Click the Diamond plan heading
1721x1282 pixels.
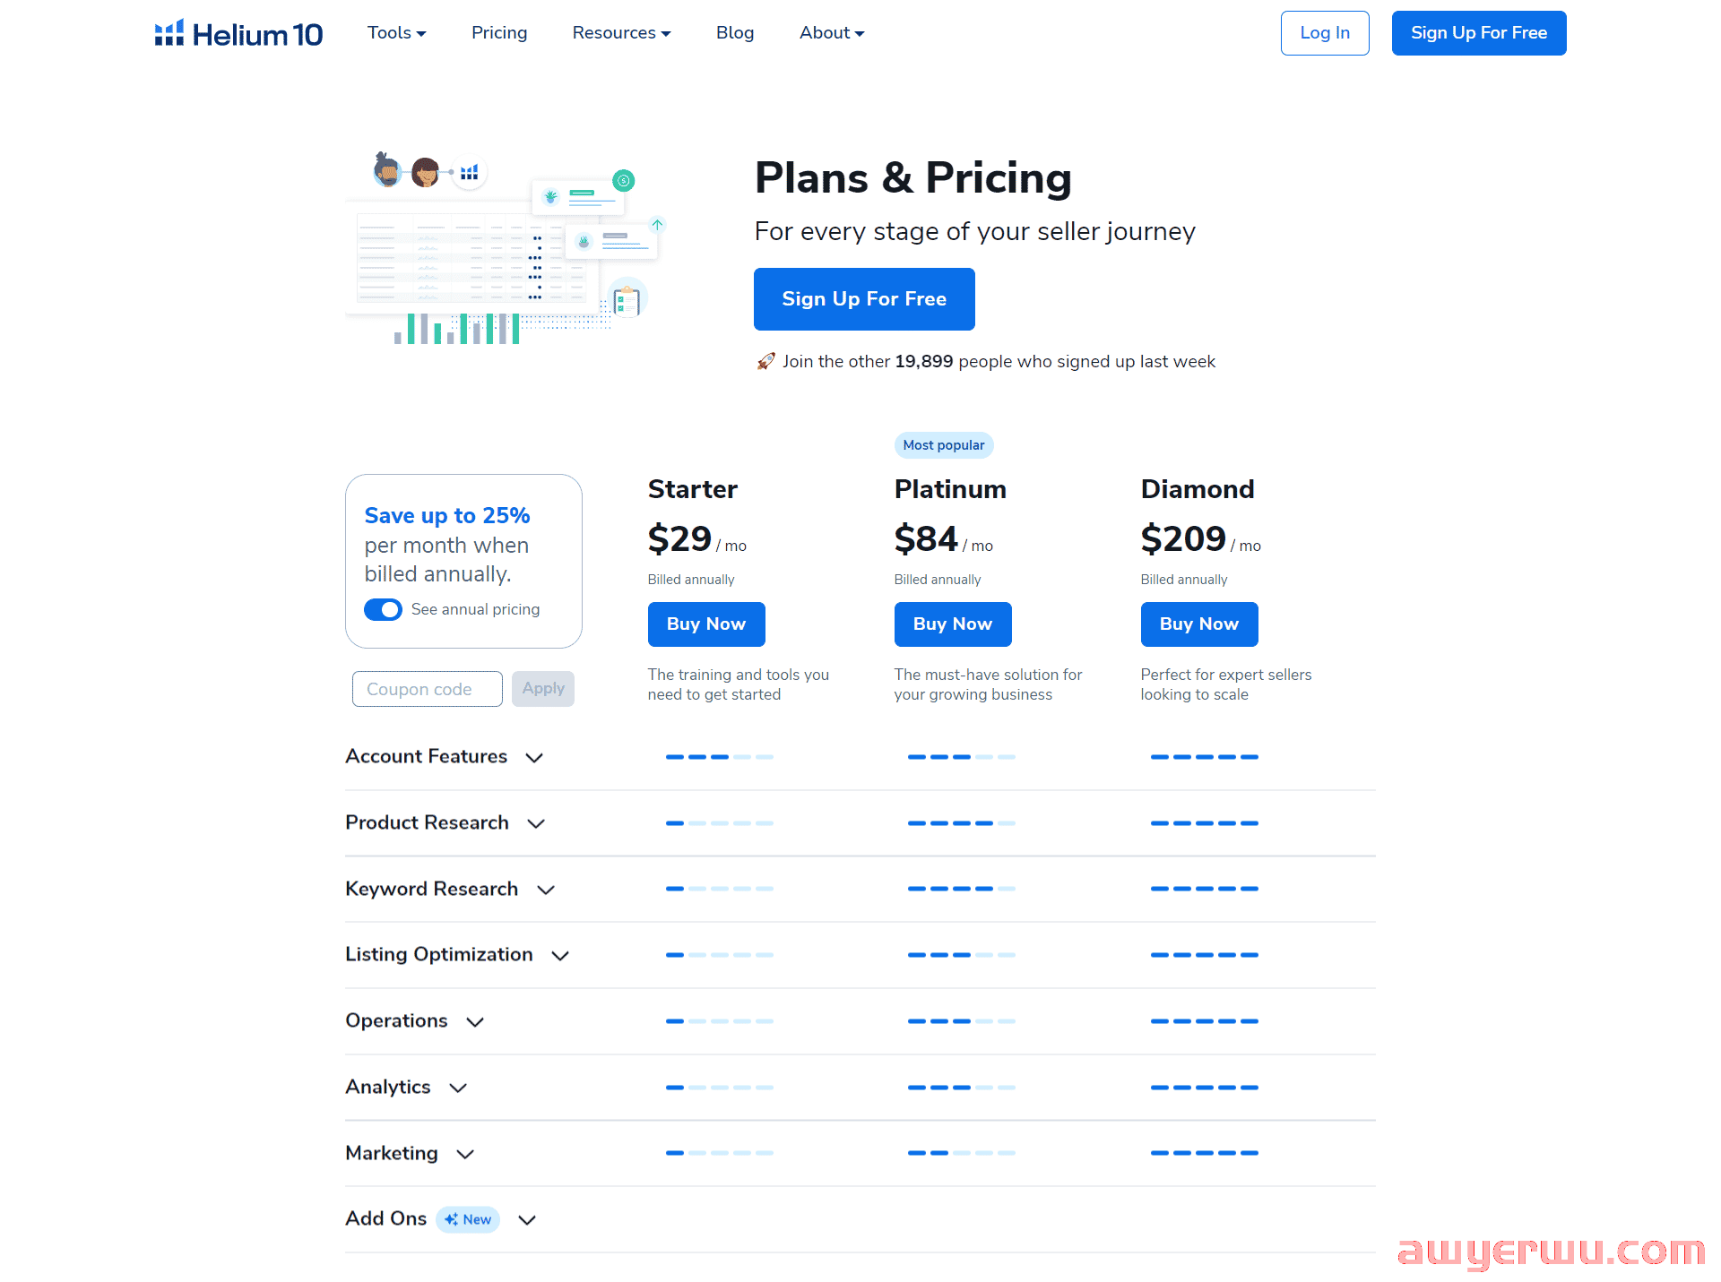pyautogui.click(x=1198, y=489)
